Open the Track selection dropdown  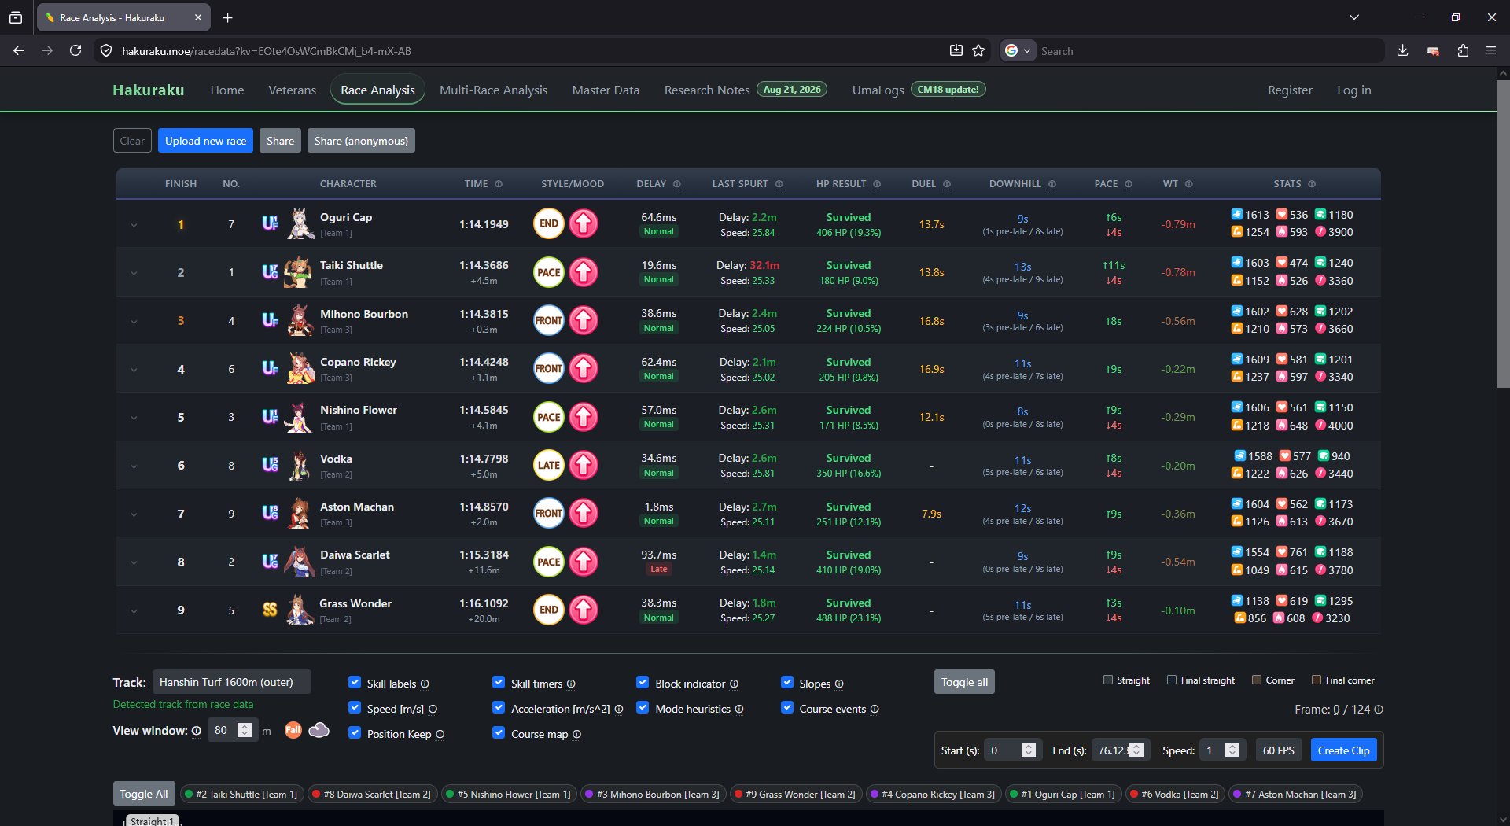231,682
